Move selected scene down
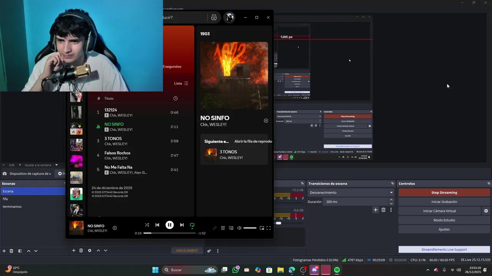The image size is (492, 276). 36,251
